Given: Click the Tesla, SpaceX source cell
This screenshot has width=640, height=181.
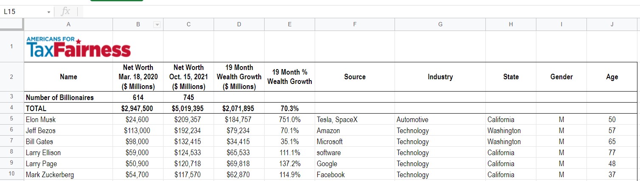Looking at the screenshot, I should click(355, 120).
